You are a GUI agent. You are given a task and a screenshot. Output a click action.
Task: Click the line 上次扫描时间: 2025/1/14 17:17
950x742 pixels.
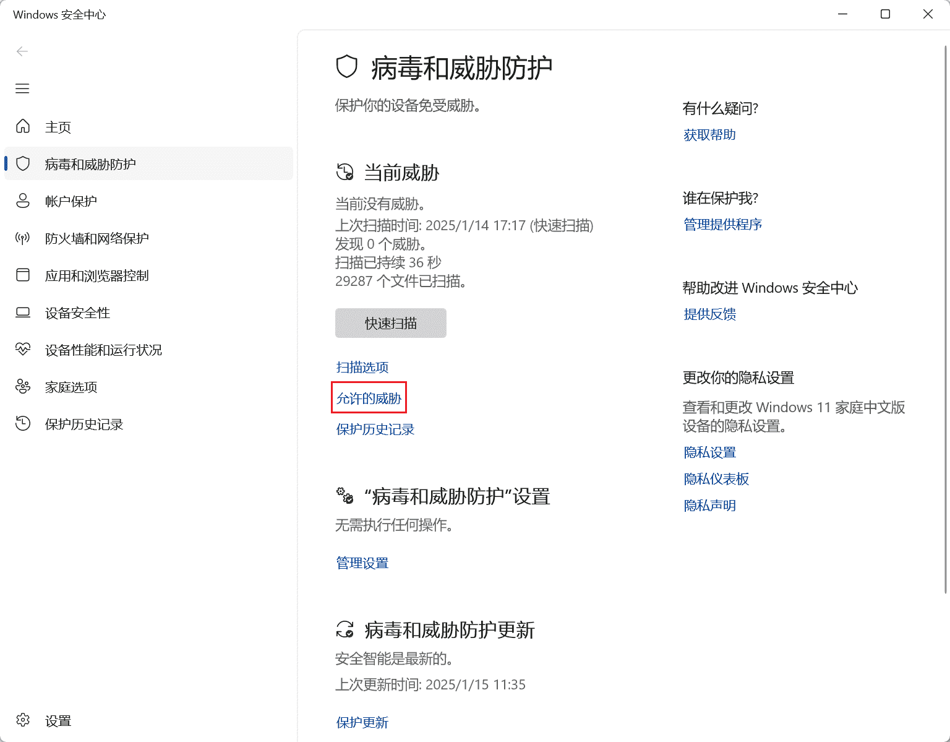coord(464,225)
